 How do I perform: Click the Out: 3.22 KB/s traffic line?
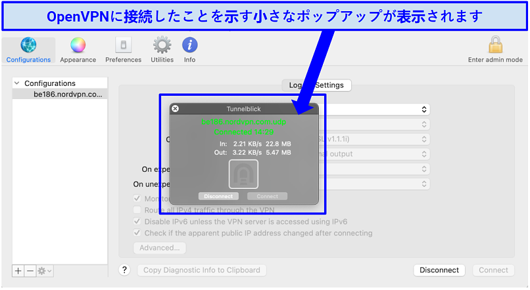click(252, 152)
